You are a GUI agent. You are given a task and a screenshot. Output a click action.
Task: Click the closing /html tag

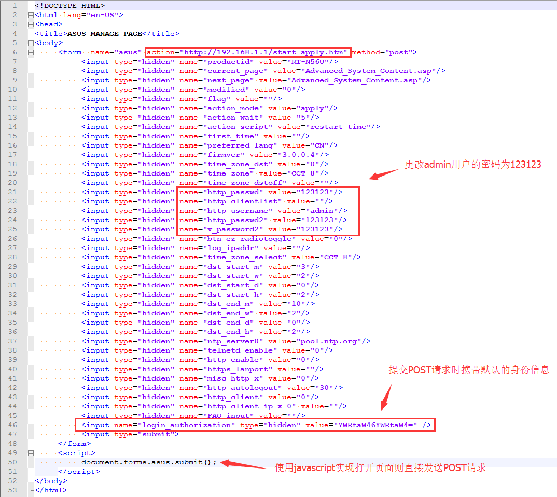tap(51, 490)
